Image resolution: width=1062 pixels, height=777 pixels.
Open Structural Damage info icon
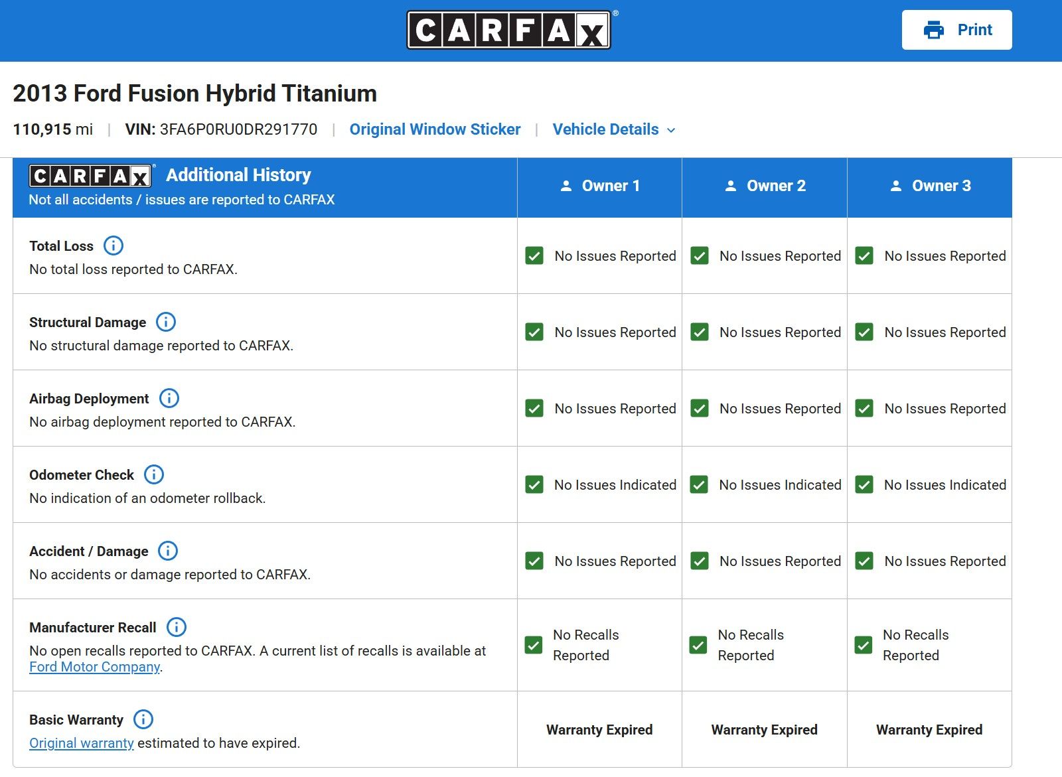pos(166,322)
